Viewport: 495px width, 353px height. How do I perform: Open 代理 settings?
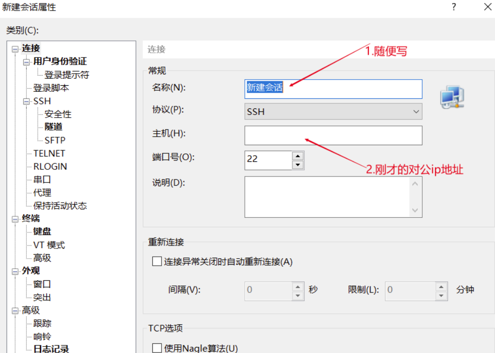click(42, 193)
